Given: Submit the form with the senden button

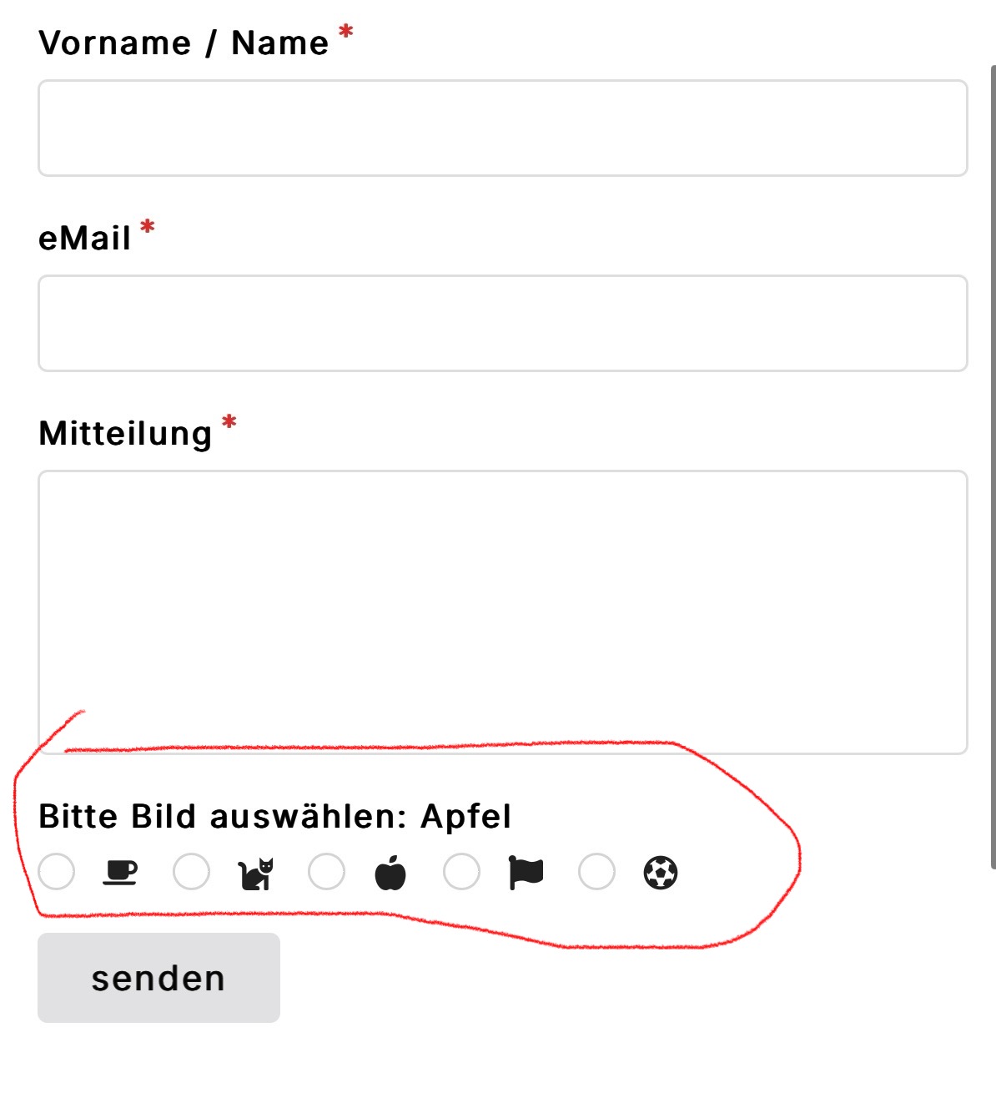Looking at the screenshot, I should (x=158, y=978).
